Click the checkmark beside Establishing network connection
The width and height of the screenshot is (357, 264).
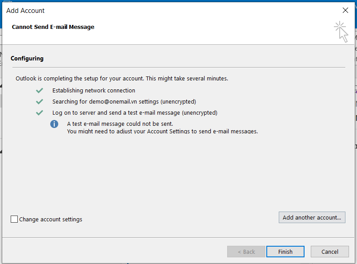(x=40, y=91)
